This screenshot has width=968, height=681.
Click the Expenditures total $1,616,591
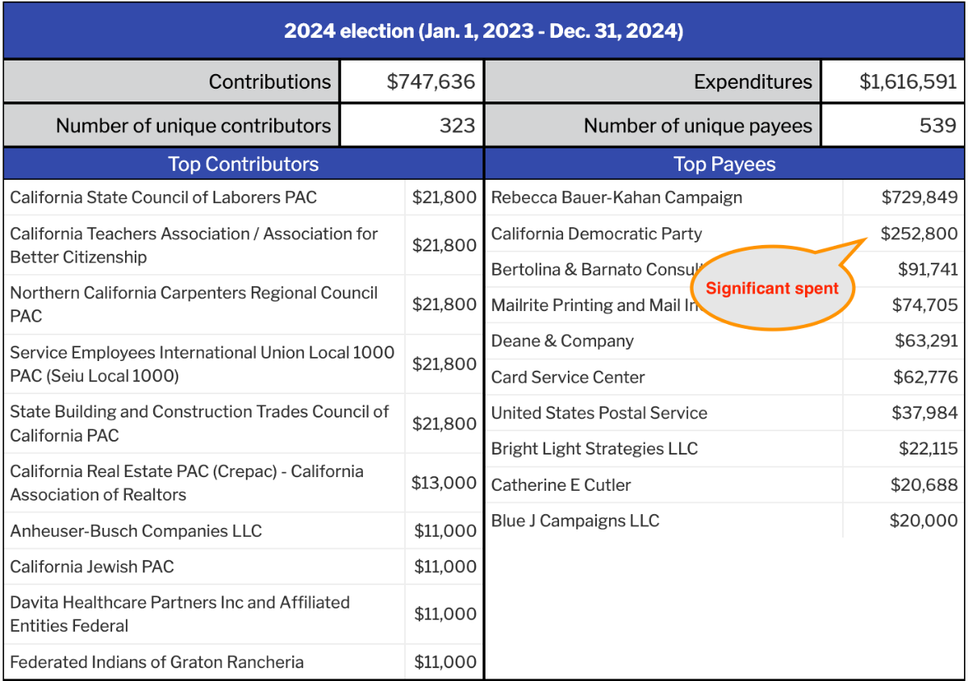coord(907,81)
